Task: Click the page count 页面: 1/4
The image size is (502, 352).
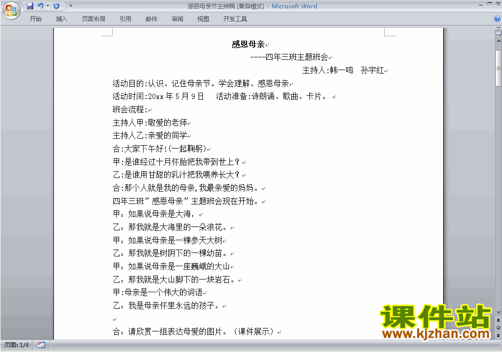Action: (16, 345)
